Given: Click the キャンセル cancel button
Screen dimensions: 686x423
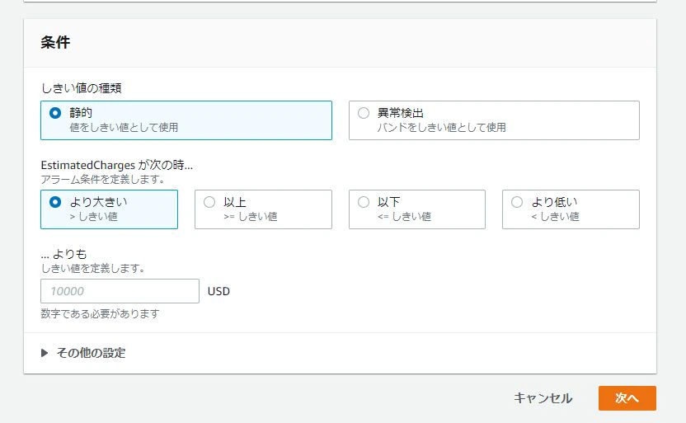Looking at the screenshot, I should [x=543, y=398].
